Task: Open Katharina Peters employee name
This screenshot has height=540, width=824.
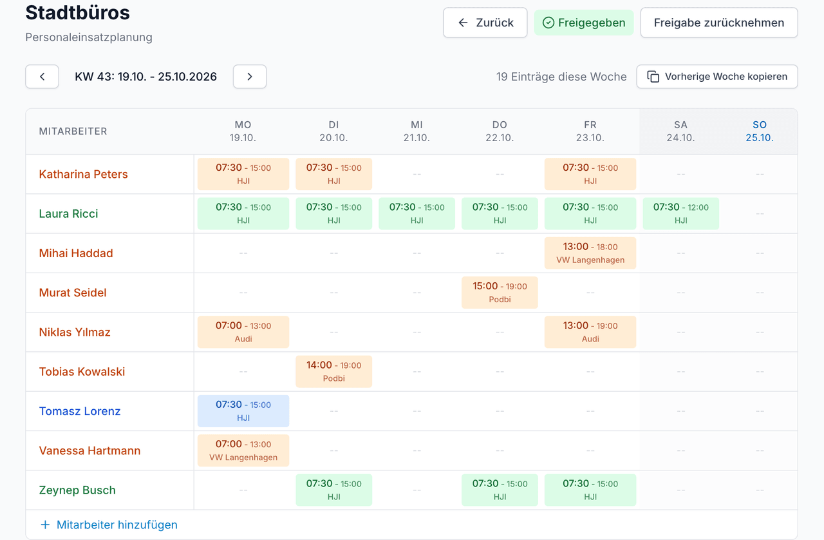Action: [x=84, y=174]
